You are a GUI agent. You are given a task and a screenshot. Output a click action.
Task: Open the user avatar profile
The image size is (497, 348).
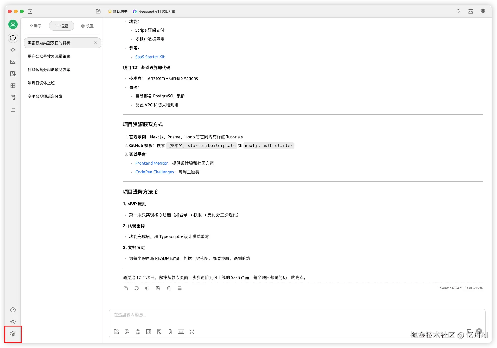(x=13, y=25)
